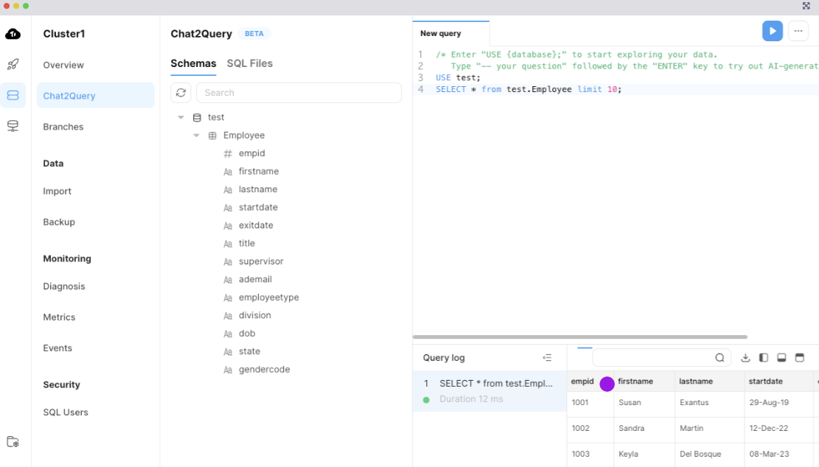
Task: Select the supervisor column in schema tree
Action: point(261,261)
